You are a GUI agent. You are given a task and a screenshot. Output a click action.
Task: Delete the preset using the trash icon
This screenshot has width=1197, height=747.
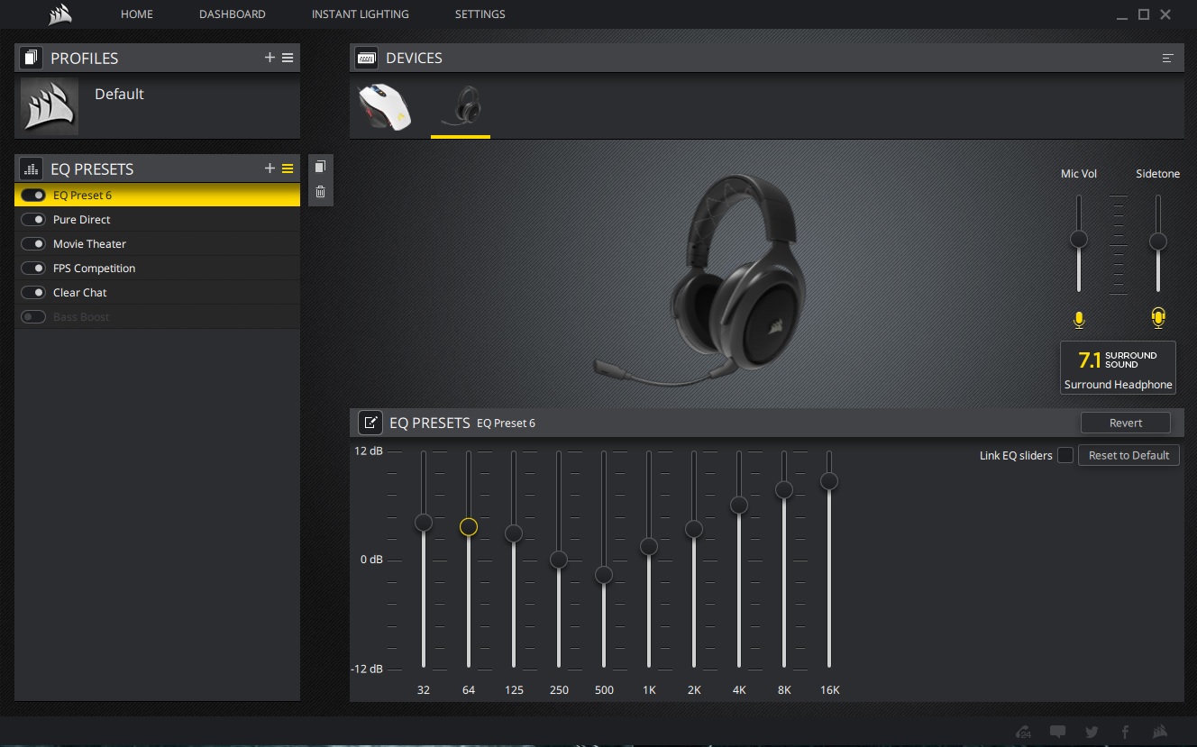pyautogui.click(x=320, y=192)
